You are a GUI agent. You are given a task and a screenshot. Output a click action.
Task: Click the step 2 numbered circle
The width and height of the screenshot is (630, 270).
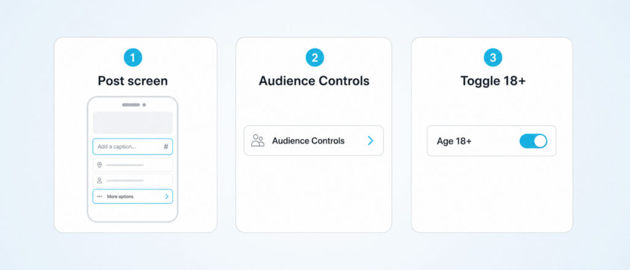[x=314, y=58]
